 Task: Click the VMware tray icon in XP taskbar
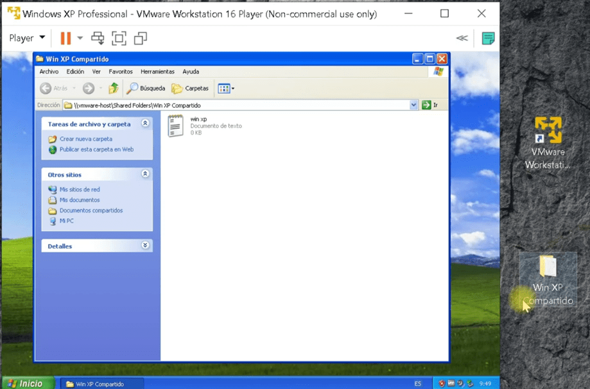451,384
